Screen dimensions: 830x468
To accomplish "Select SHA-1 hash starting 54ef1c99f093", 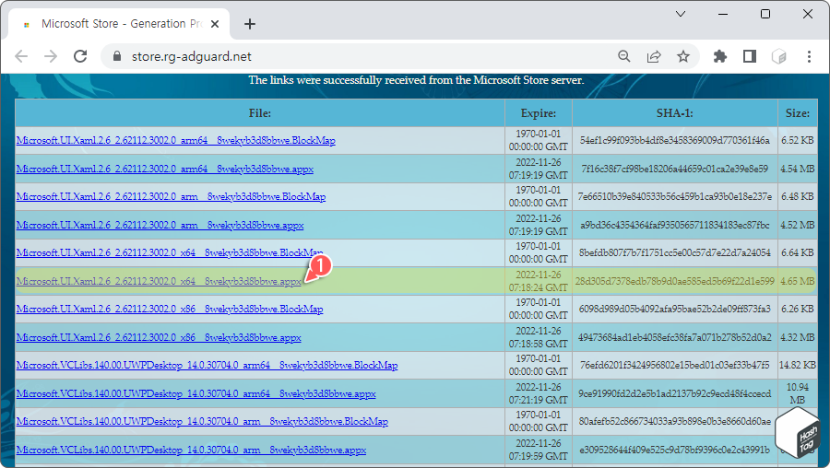I will (675, 141).
